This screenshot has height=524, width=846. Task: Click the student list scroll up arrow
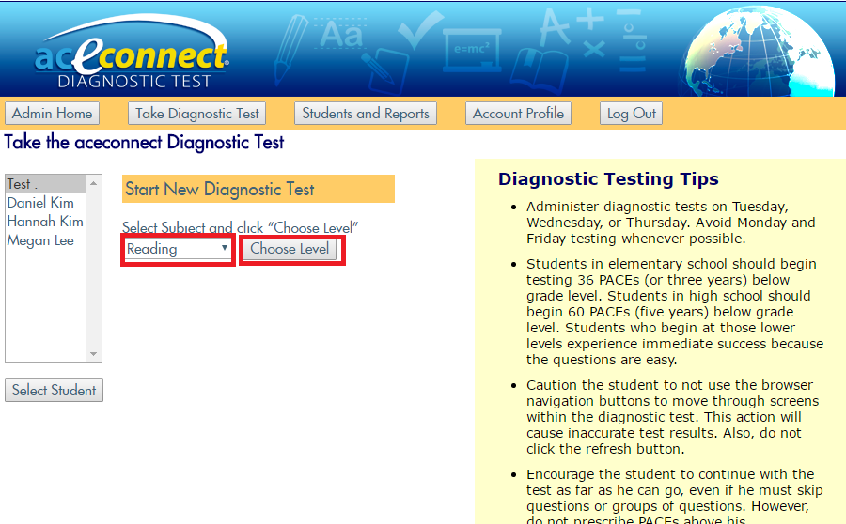tap(93, 183)
